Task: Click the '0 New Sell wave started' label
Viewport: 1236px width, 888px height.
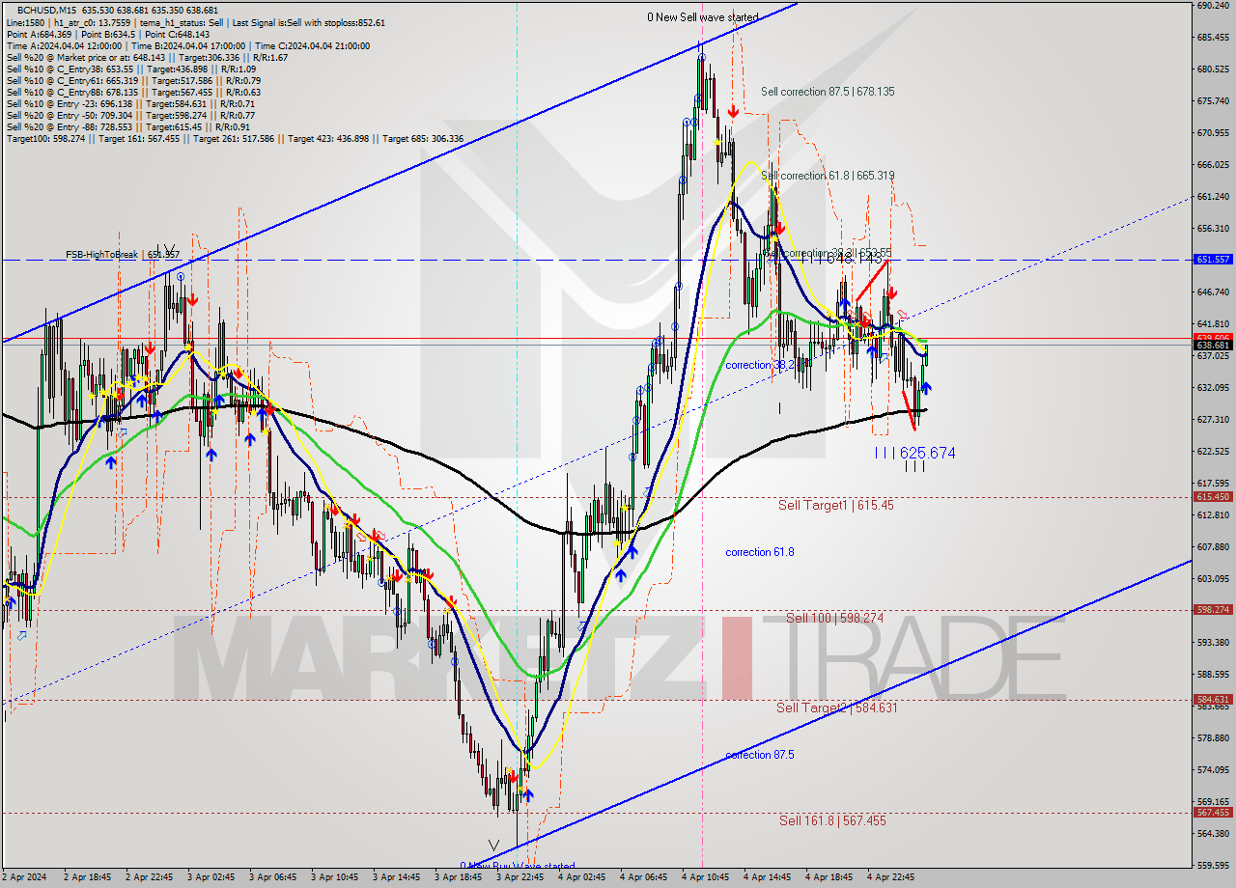Action: 702,17
